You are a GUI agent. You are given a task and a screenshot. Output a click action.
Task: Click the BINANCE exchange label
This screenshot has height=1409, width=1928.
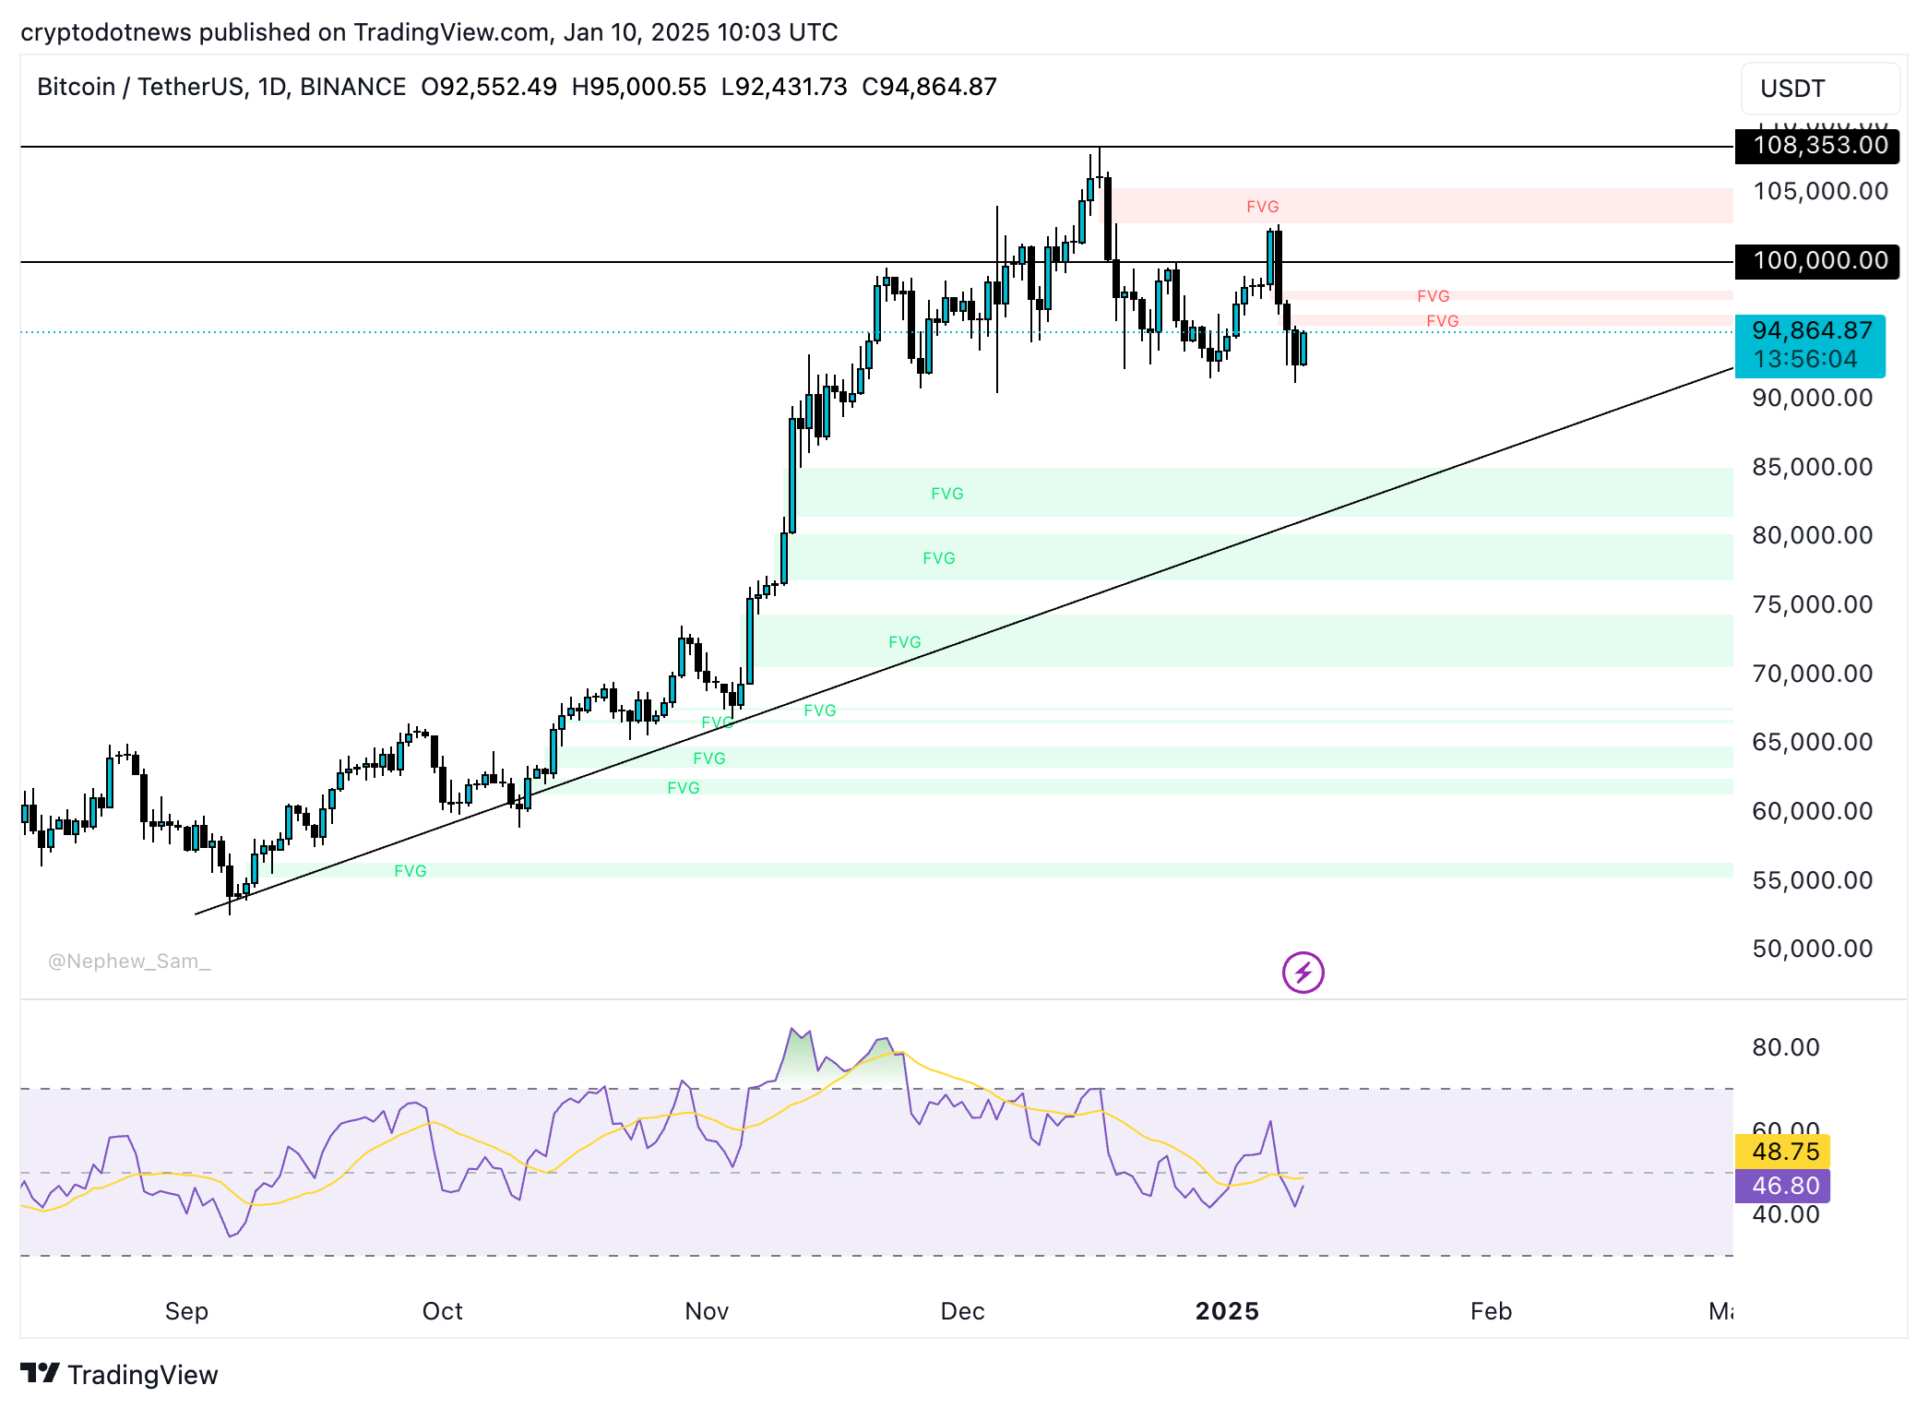[352, 86]
